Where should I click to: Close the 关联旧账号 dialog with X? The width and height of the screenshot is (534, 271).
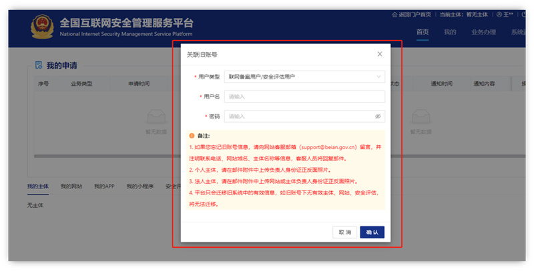[380, 54]
